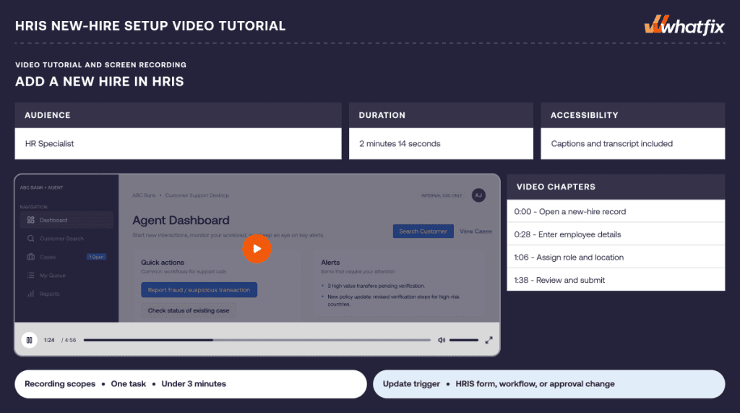
Task: Click Customer Support Desktop breadcrumb
Action: (x=197, y=195)
